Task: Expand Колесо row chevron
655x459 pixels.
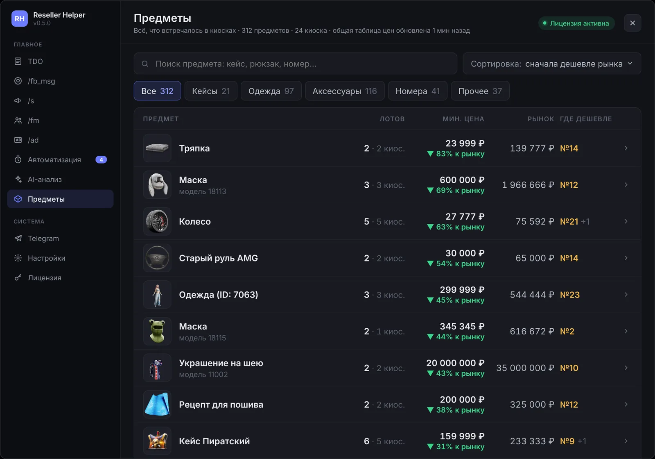Action: click(626, 221)
